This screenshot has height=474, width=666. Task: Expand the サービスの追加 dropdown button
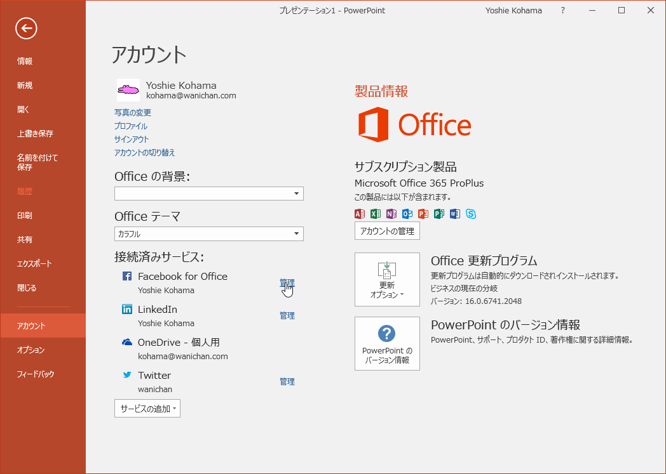tap(147, 408)
